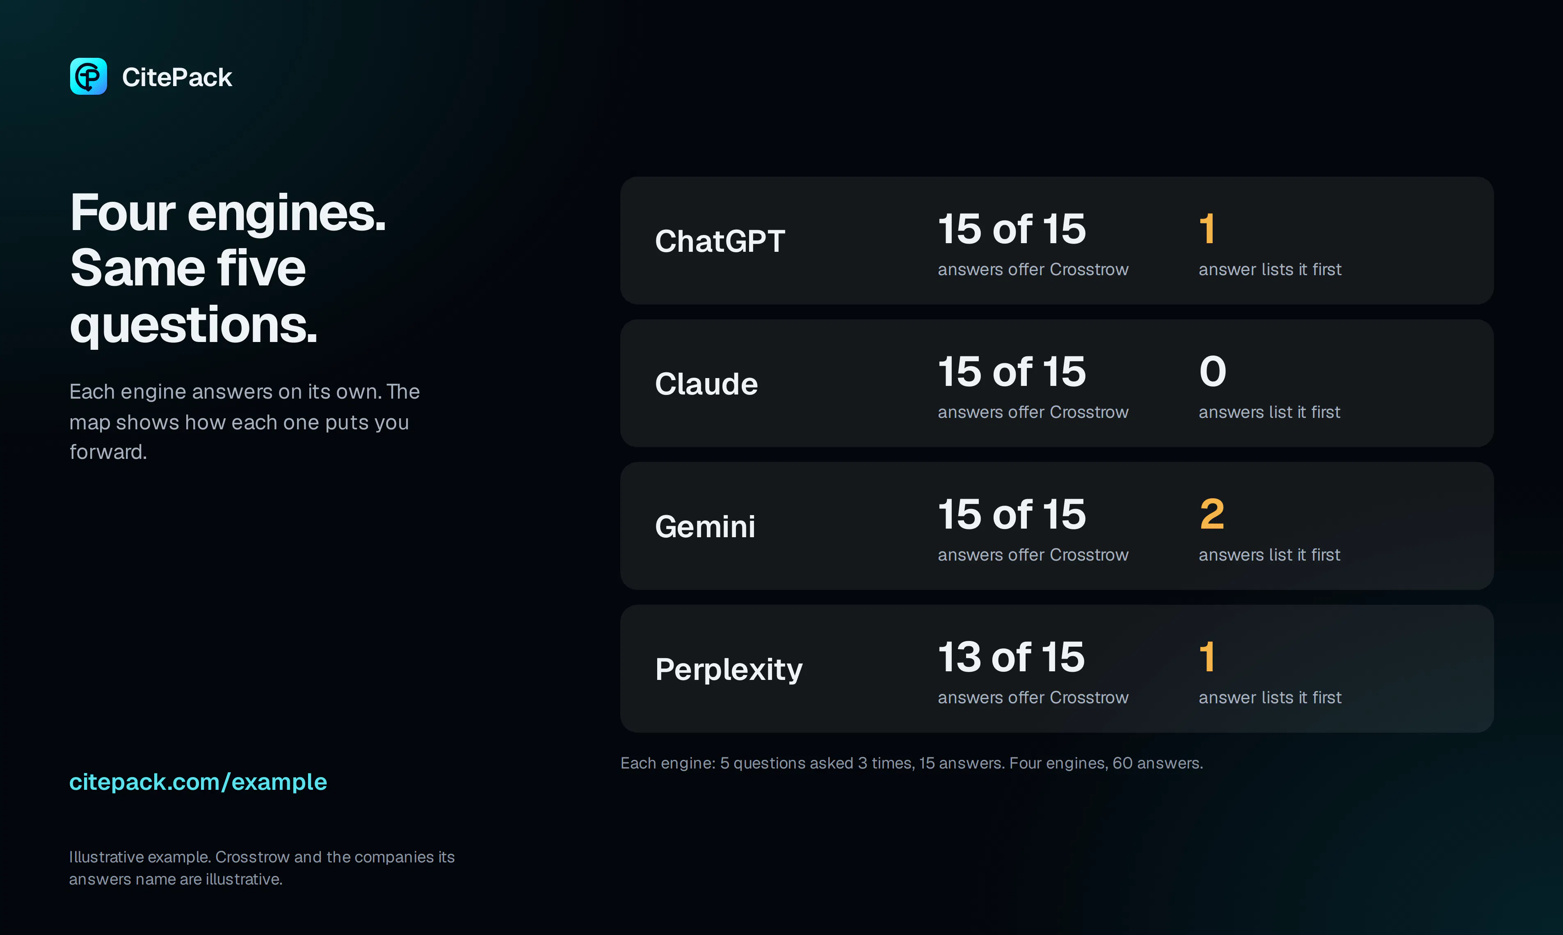The height and width of the screenshot is (935, 1563).
Task: Click '15 of 15' in Gemini row
Action: 1012,513
